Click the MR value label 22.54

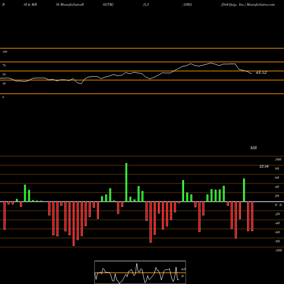(264, 166)
